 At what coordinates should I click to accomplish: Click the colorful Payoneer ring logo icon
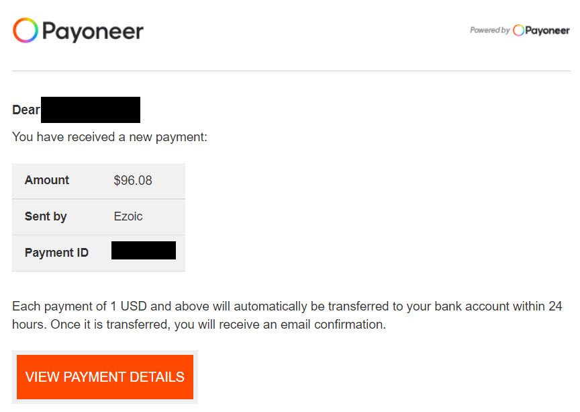coord(25,30)
